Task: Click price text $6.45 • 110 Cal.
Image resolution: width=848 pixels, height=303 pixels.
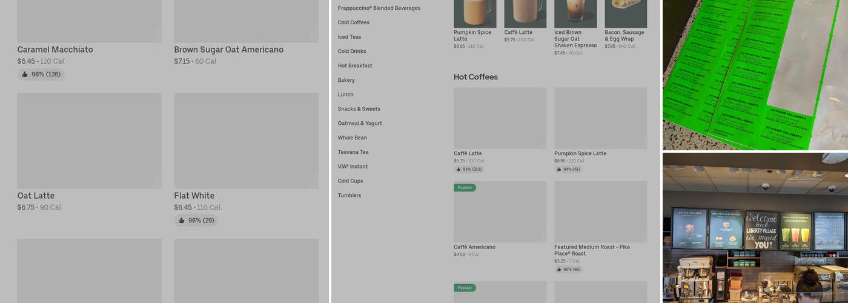Action: pos(197,208)
